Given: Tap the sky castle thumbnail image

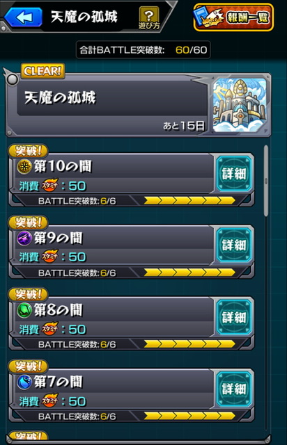Looking at the screenshot, I should coord(240,105).
